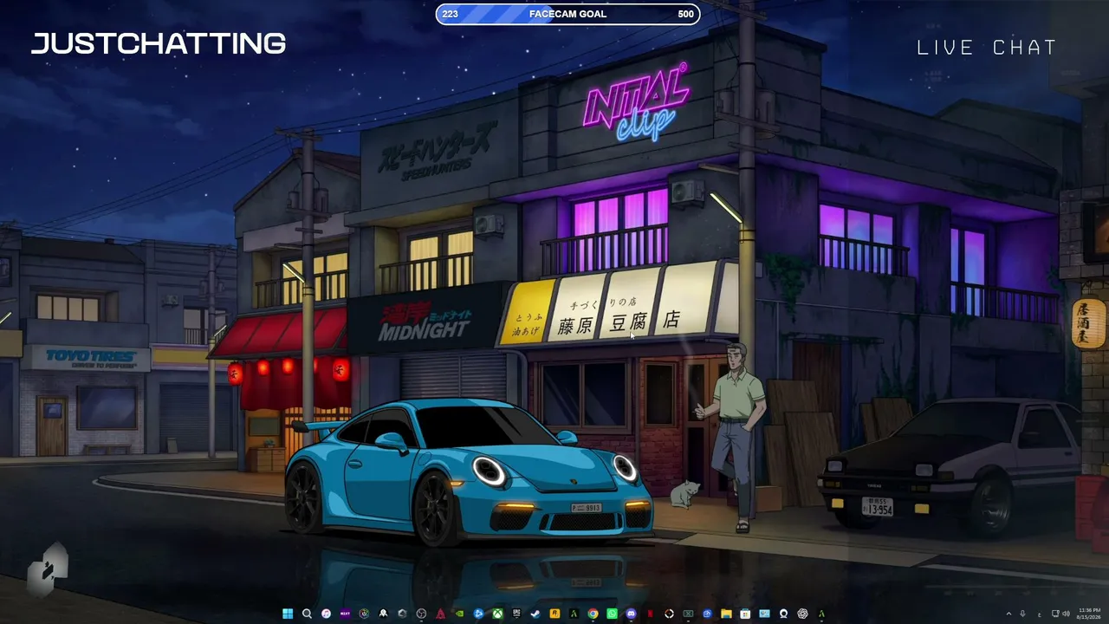Open taskbar Search magnifier

pos(307,614)
